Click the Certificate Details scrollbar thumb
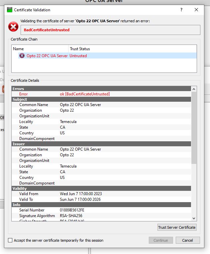 point(194,128)
